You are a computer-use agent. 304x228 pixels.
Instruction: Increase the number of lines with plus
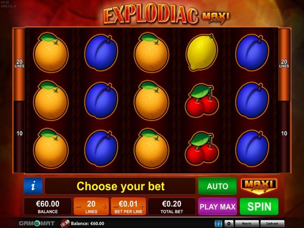(x=104, y=206)
